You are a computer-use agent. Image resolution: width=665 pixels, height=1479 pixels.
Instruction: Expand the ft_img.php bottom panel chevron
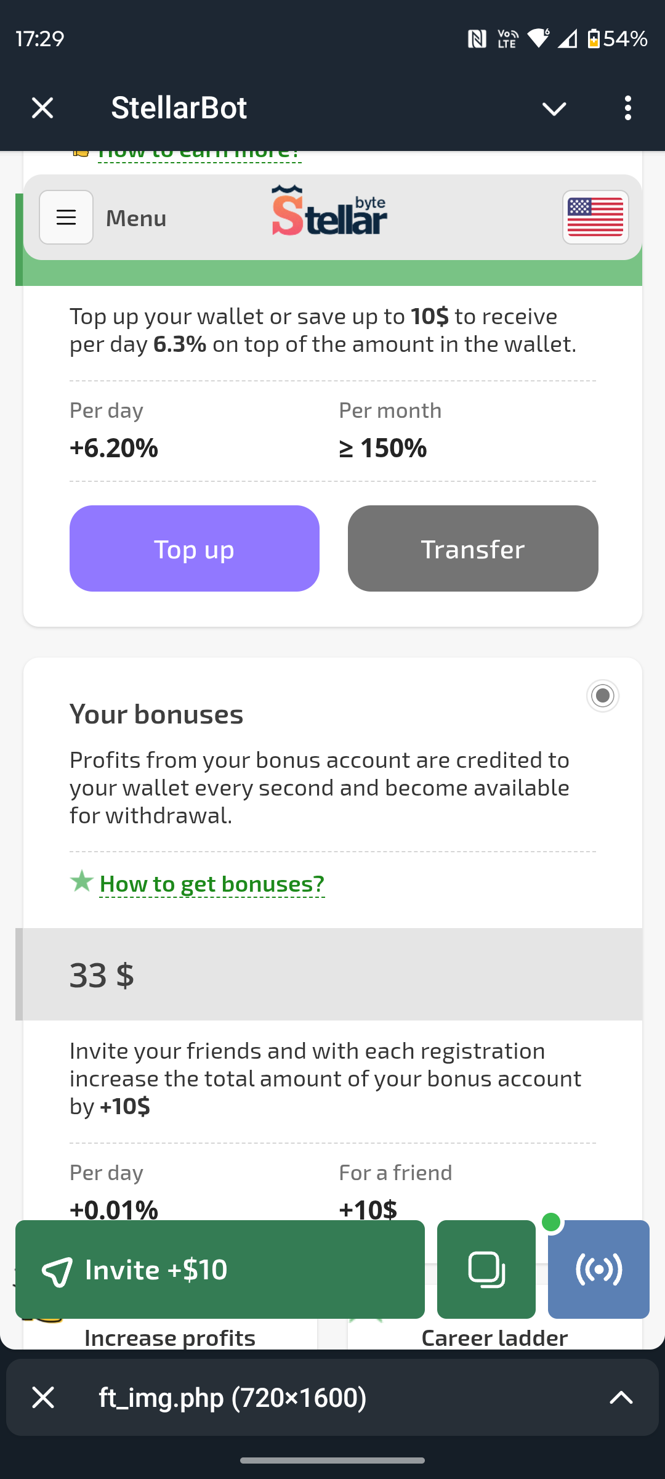(621, 1398)
